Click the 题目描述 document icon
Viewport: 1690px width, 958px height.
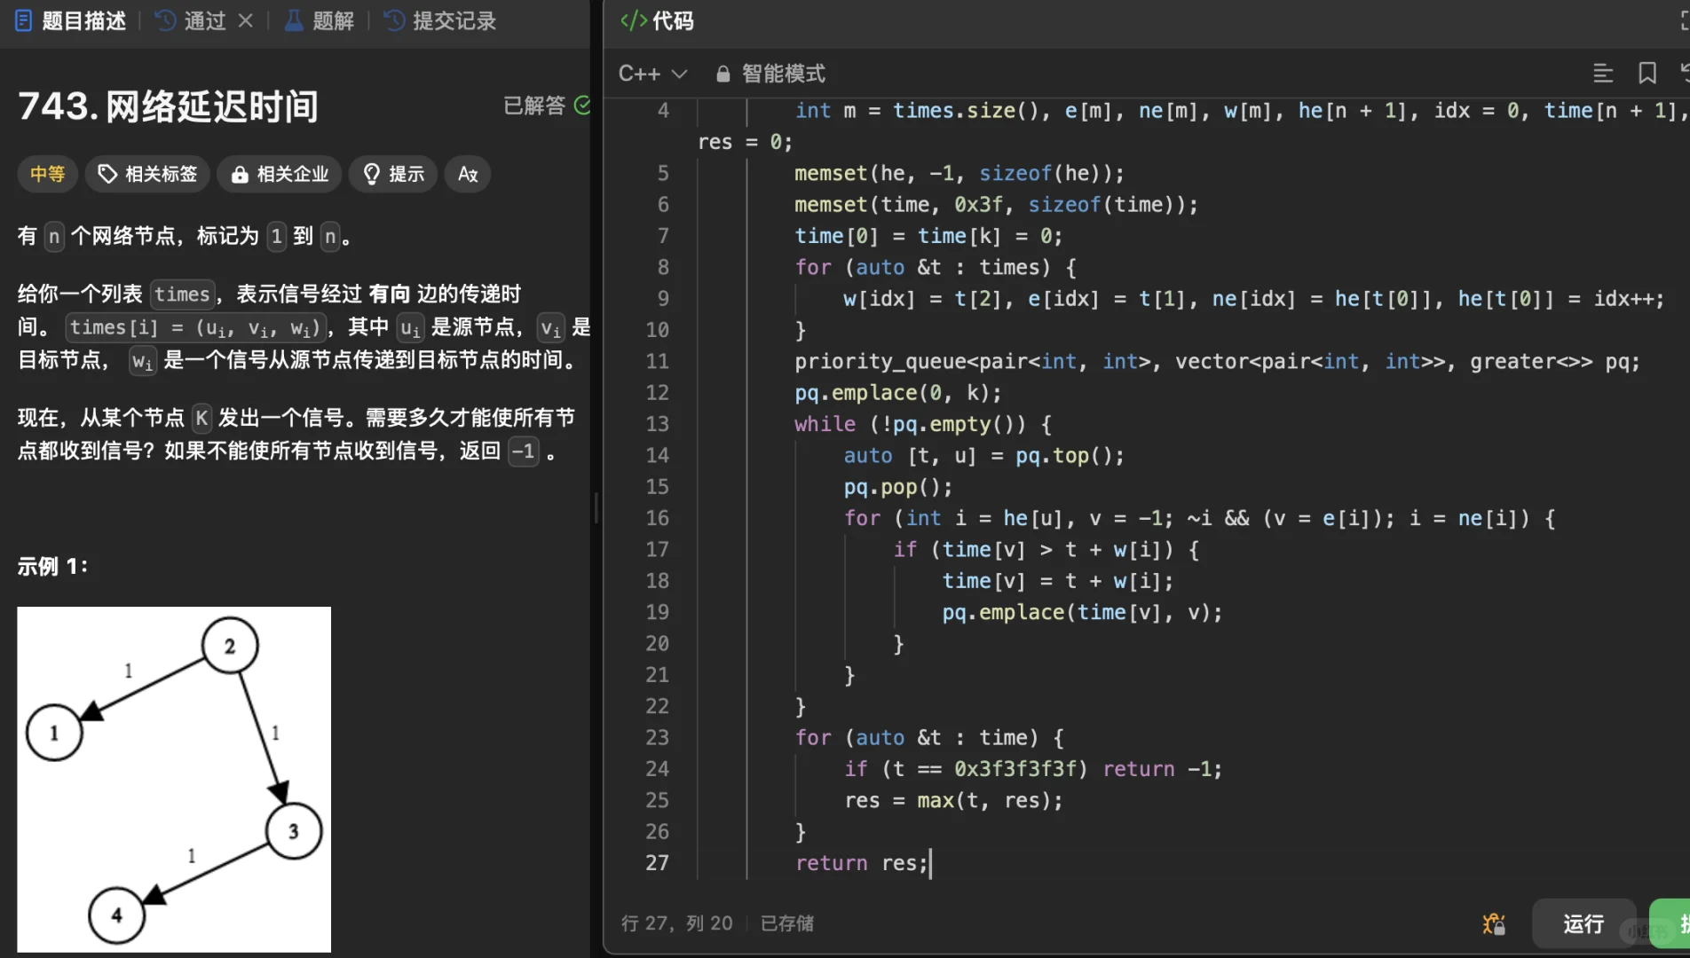(24, 20)
